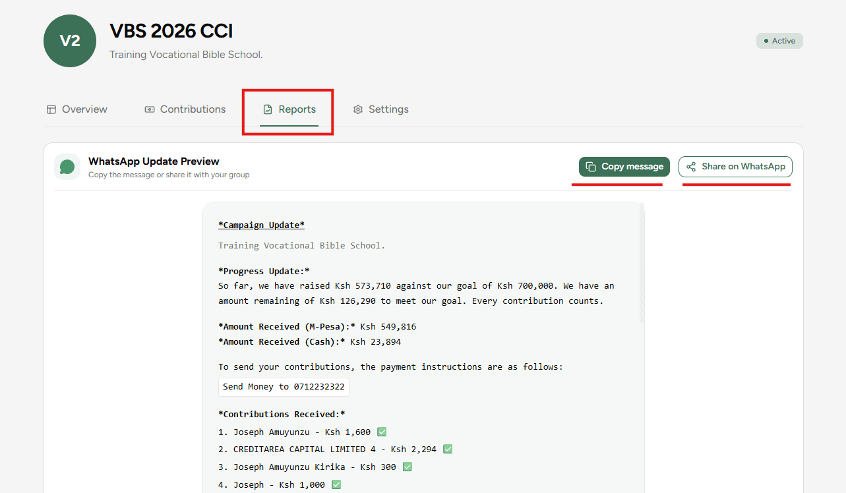Click the Active status badge
The width and height of the screenshot is (846, 493).
(779, 41)
